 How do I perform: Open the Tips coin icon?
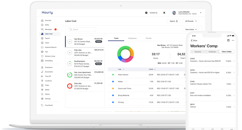pyautogui.click(x=42, y=52)
